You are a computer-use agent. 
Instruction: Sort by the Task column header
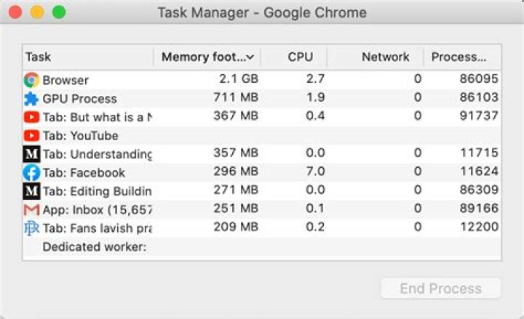(x=88, y=57)
